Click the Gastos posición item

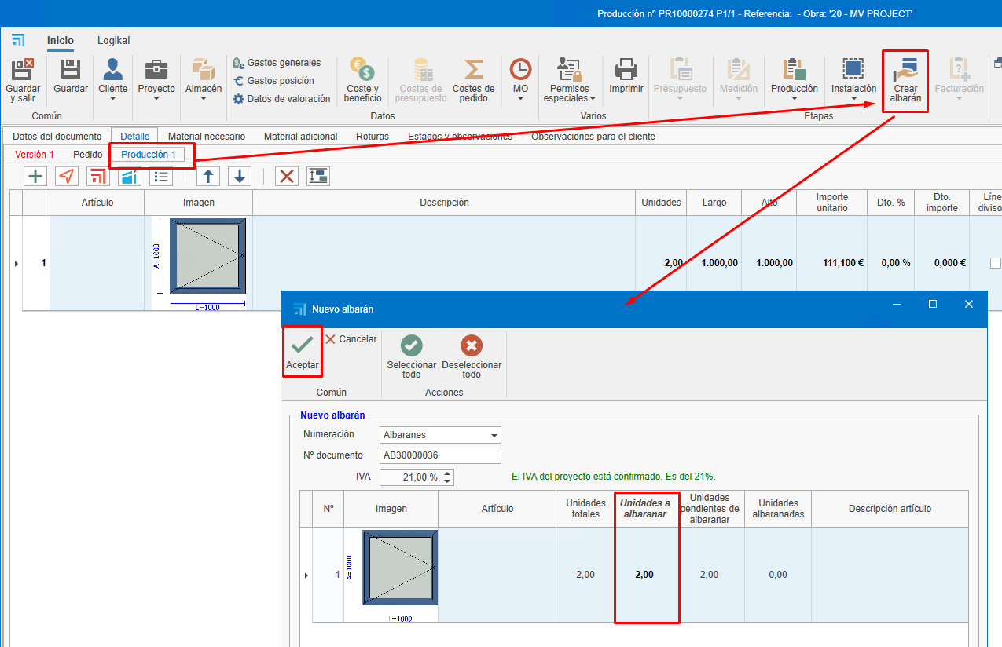point(273,81)
